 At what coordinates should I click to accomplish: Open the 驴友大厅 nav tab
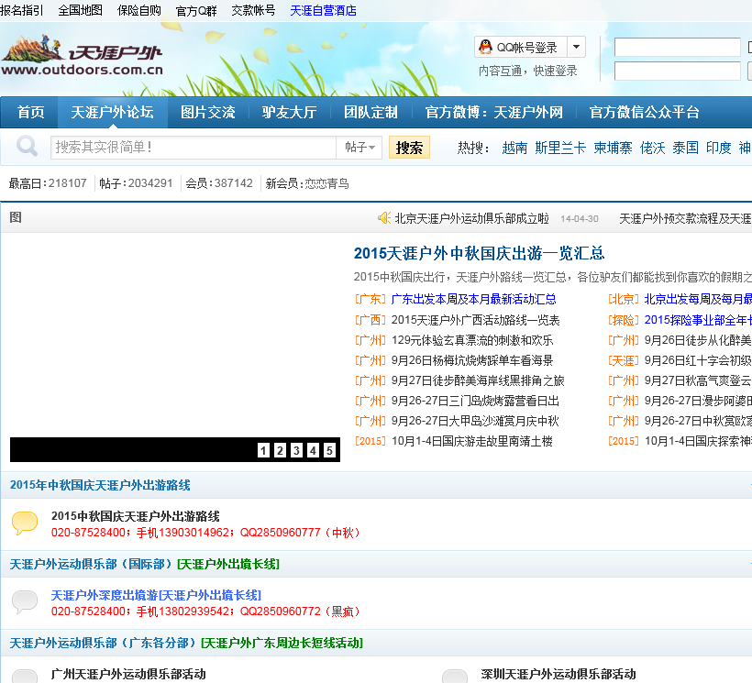click(289, 112)
